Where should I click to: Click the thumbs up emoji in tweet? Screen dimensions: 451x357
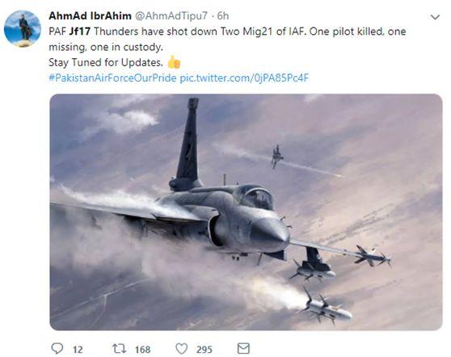[x=174, y=62]
